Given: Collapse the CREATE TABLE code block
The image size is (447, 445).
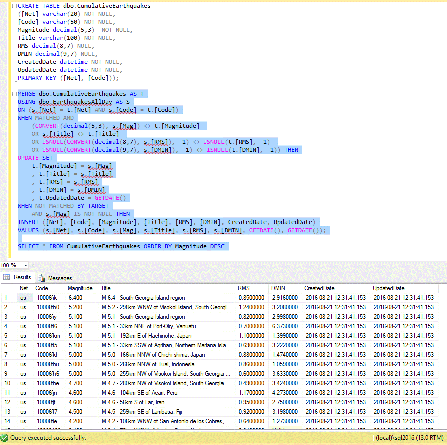Looking at the screenshot, I should (14, 6).
